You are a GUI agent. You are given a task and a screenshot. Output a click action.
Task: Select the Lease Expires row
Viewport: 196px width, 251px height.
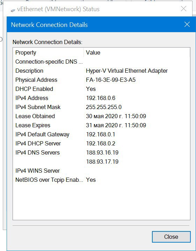(x=101, y=125)
